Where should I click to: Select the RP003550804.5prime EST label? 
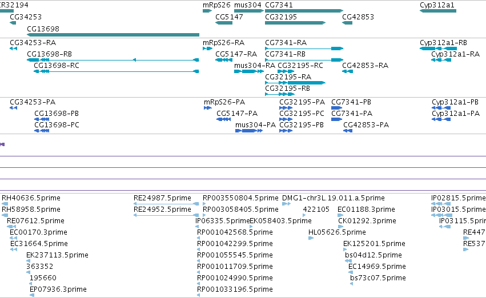click(240, 198)
